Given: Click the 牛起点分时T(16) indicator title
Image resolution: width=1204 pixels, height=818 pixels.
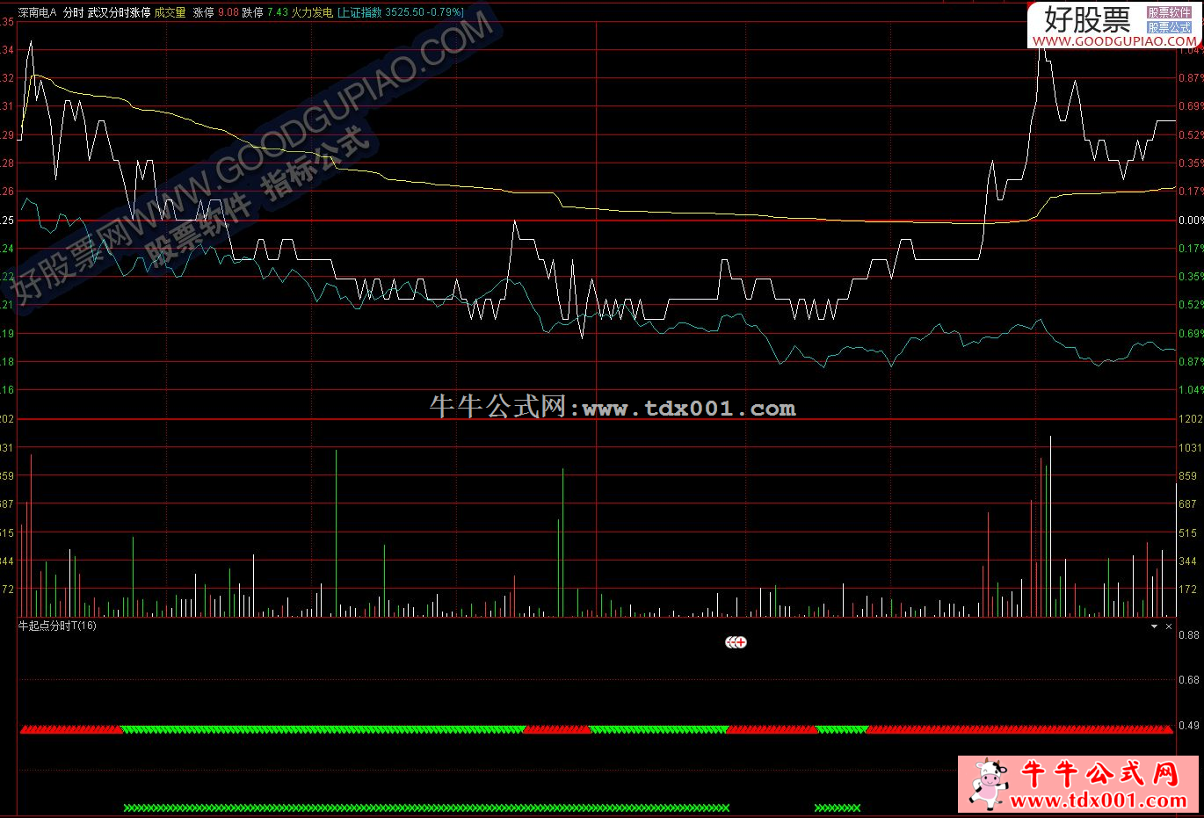Looking at the screenshot, I should [58, 626].
